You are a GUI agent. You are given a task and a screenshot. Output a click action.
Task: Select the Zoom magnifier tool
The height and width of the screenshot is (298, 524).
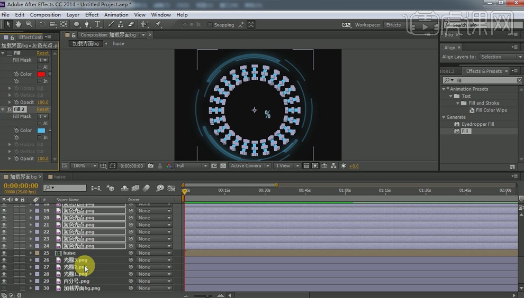tap(29, 24)
